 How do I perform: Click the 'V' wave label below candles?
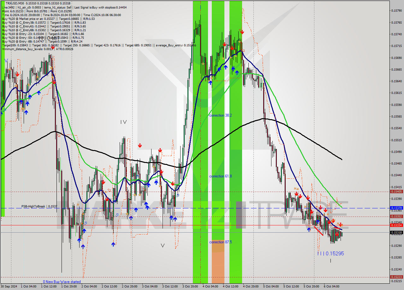coord(163,245)
